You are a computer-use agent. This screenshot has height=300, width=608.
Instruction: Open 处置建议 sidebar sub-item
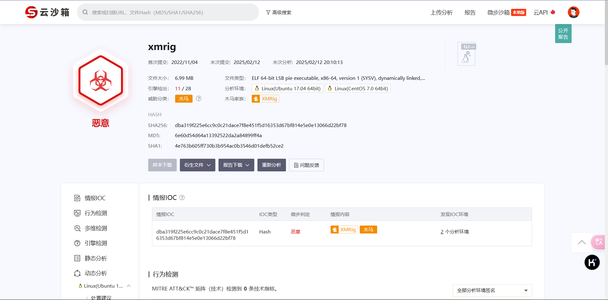[101, 298]
